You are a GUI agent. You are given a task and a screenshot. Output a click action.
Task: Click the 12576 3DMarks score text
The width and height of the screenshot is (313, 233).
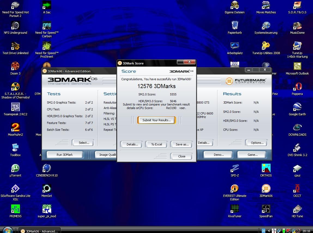(x=156, y=86)
